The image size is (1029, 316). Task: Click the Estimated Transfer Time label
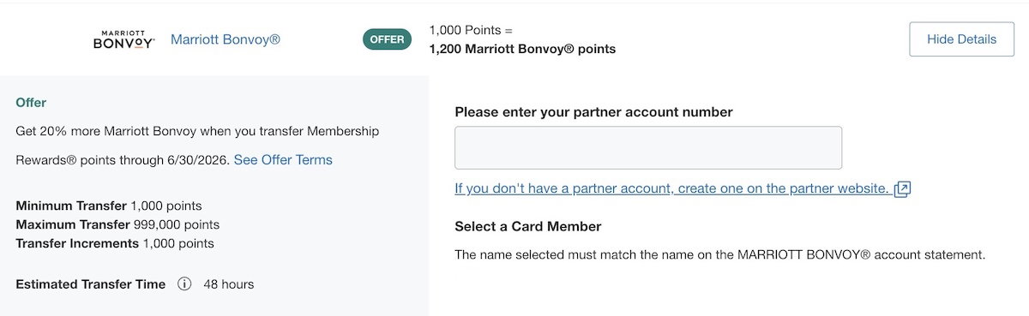tap(90, 284)
